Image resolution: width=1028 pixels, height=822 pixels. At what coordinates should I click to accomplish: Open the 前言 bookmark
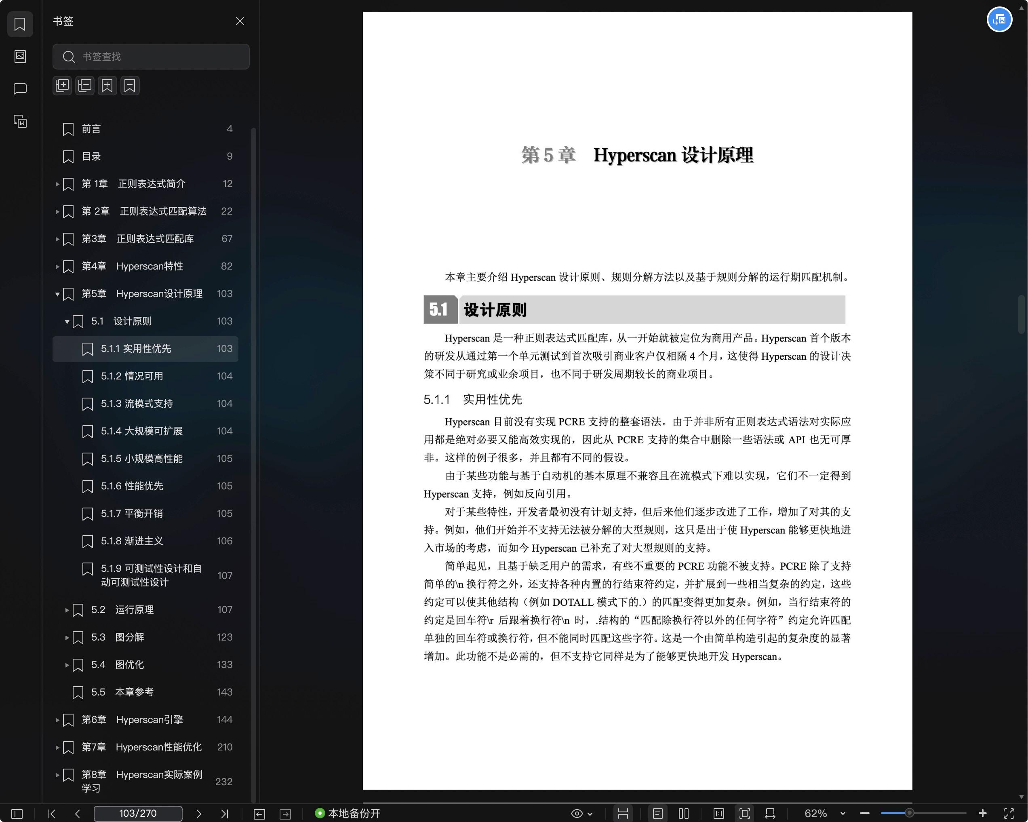point(145,129)
